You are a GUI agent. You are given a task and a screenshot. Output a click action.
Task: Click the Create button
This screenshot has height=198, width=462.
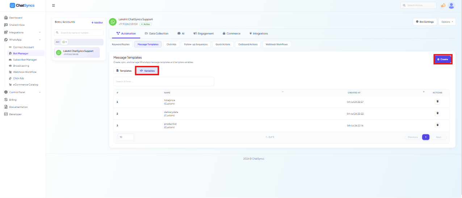pos(442,59)
